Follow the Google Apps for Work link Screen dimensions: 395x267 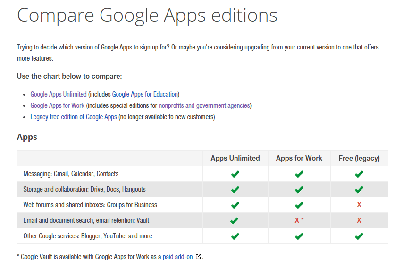(58, 105)
